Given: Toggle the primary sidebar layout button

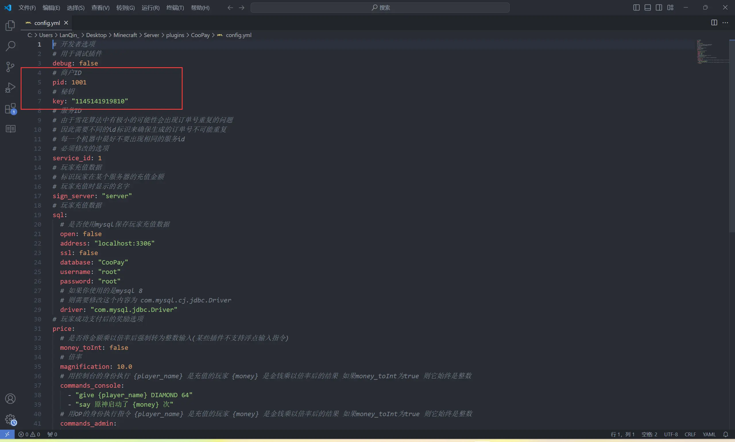Looking at the screenshot, I should click(636, 7).
